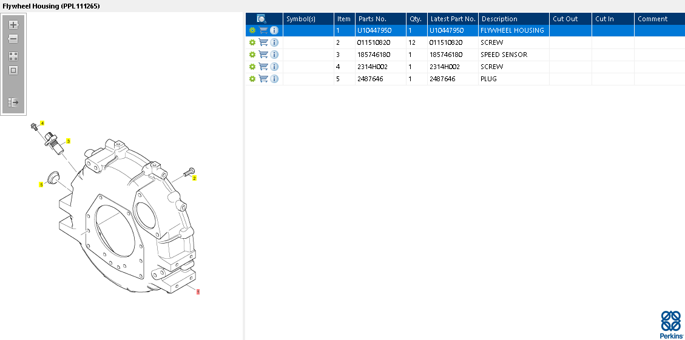
Task: Click the red callout label 1
Action: pos(198,292)
